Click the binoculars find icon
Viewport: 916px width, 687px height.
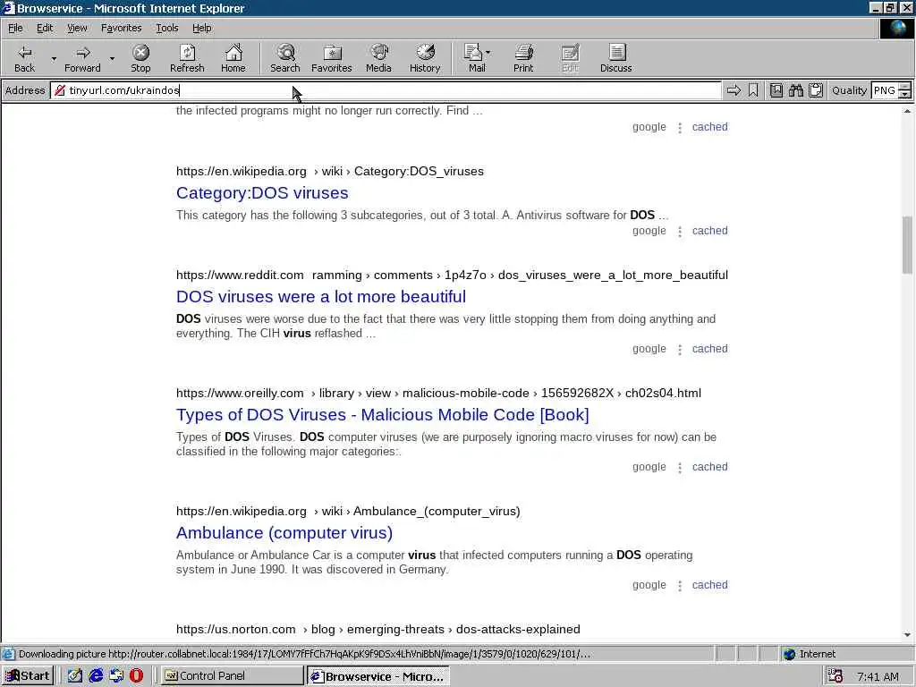point(795,90)
